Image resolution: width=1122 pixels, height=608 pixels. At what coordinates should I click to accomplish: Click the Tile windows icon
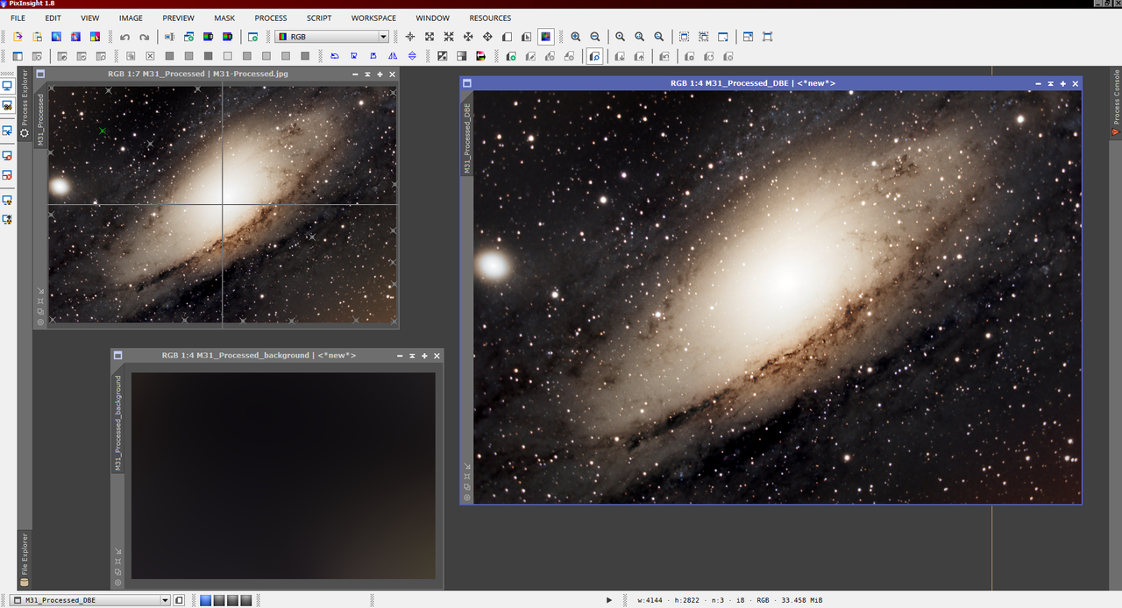(748, 37)
